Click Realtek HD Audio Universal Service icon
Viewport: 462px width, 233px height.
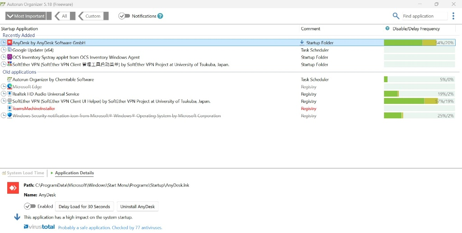10,94
